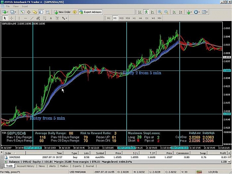Switch to the Alerts tab
The height and width of the screenshot is (174, 232).
(52, 166)
